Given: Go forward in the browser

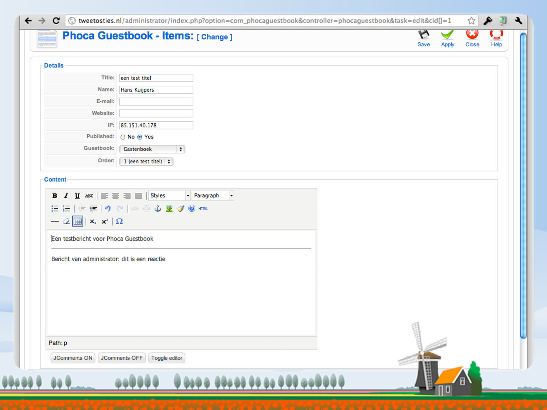Looking at the screenshot, I should [x=42, y=20].
